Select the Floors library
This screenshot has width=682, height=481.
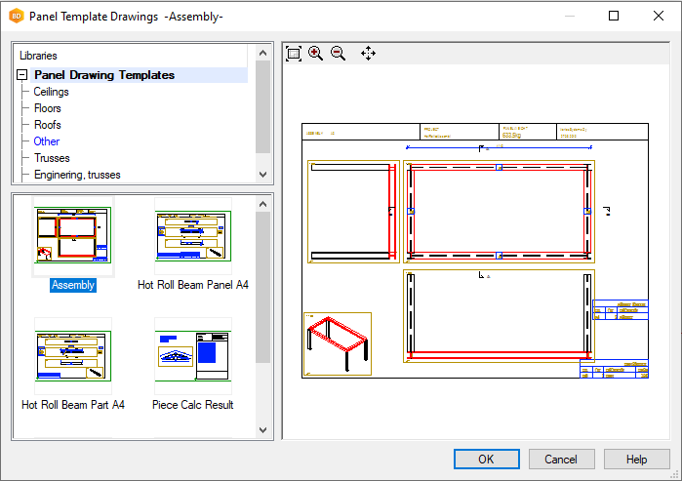48,108
